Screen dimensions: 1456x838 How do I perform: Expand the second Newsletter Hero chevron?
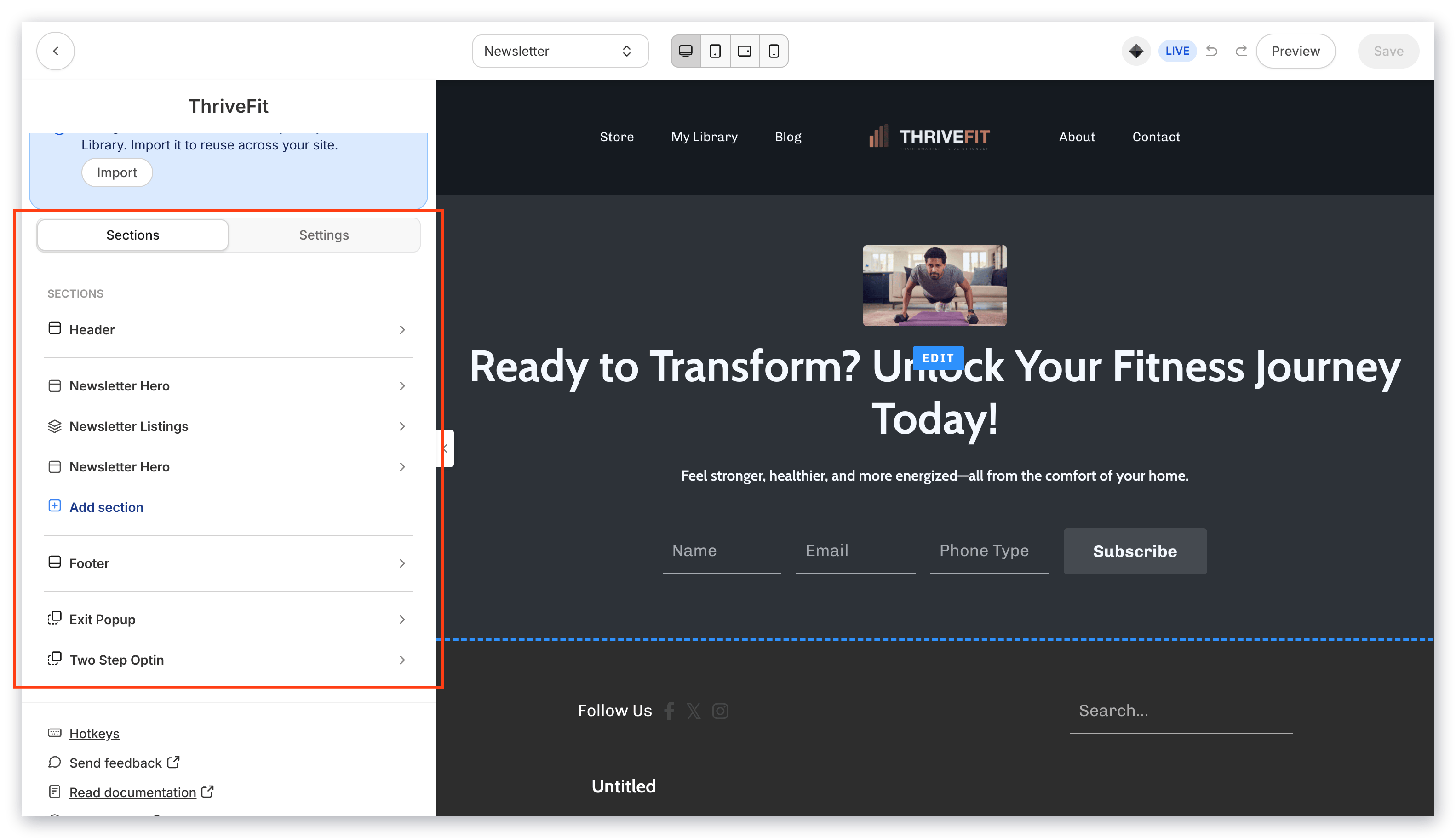click(401, 466)
